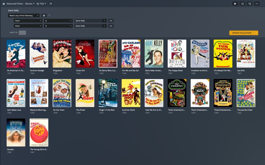This screenshot has width=265, height=165.
Task: Click the 'Xanadu' title text
Action: point(10,149)
